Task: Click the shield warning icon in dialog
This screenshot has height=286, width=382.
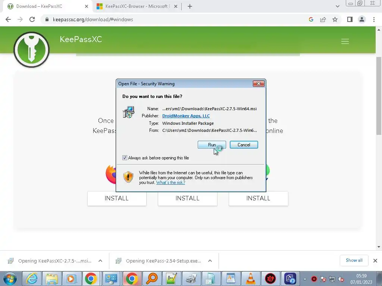Action: [128, 177]
